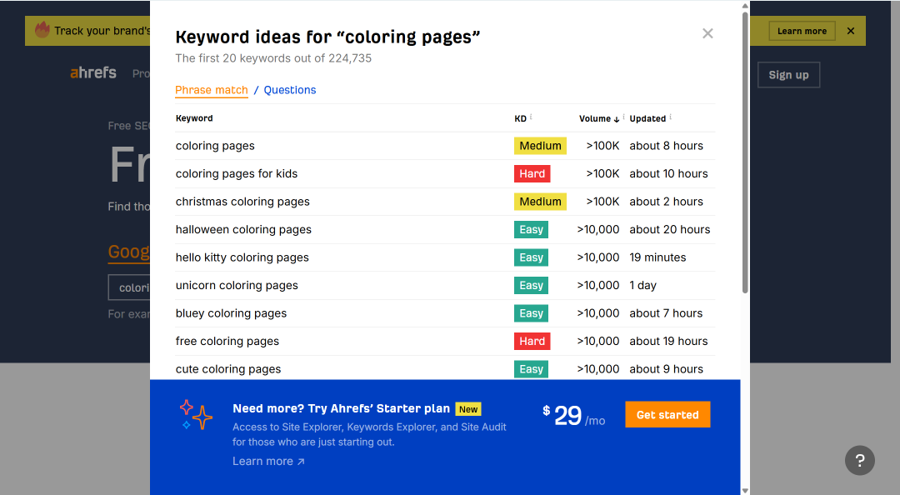900x495 pixels.
Task: Select 'free coloring pages' keyword
Action: pyautogui.click(x=227, y=341)
